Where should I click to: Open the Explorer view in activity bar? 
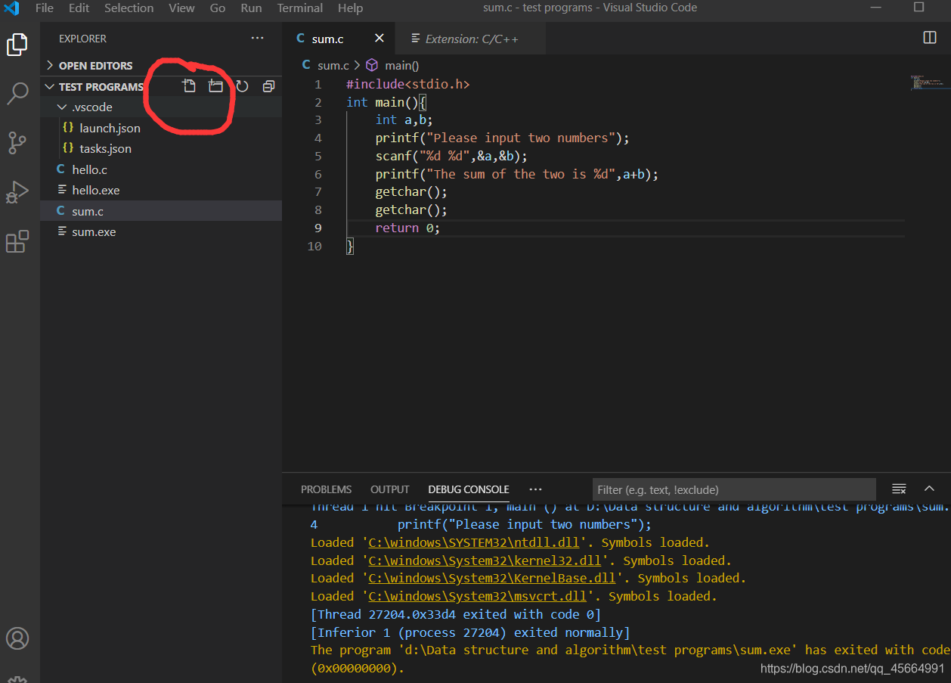tap(17, 45)
